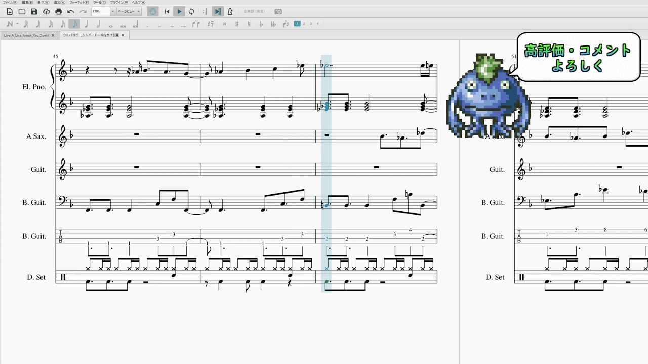
Task: Apply a tie to the note
Action: [196, 24]
